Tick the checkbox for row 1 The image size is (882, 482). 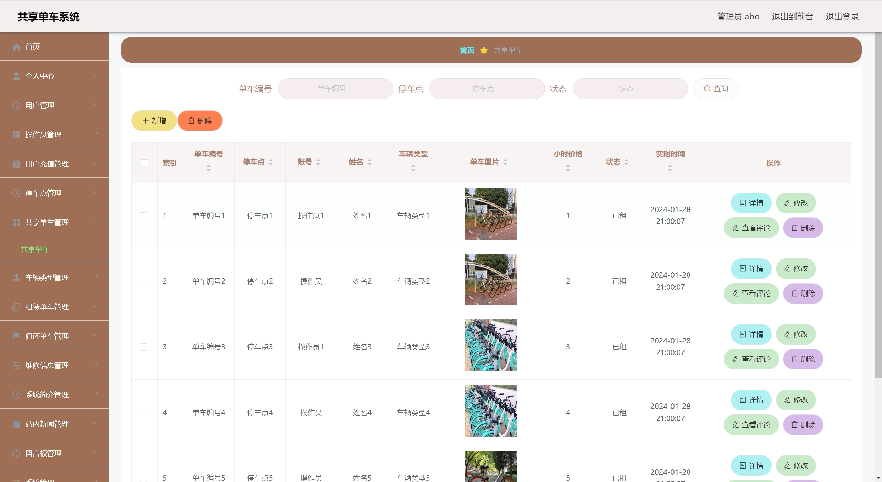(x=144, y=216)
